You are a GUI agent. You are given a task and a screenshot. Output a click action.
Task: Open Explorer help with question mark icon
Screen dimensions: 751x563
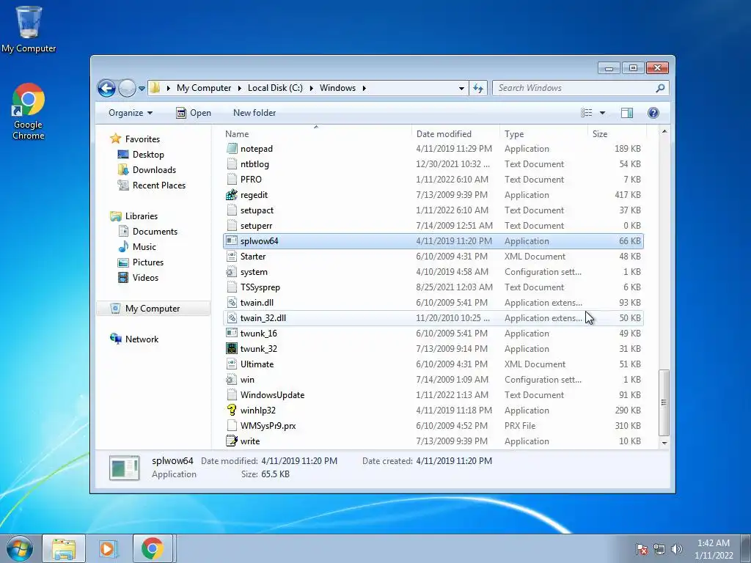tap(653, 113)
